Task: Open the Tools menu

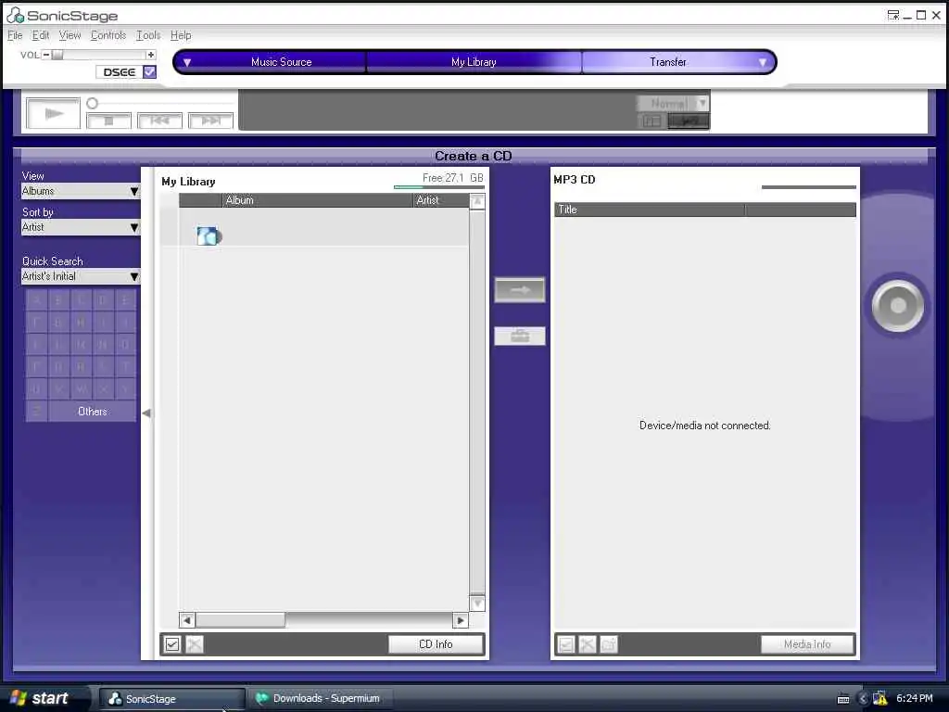Action: pyautogui.click(x=148, y=35)
